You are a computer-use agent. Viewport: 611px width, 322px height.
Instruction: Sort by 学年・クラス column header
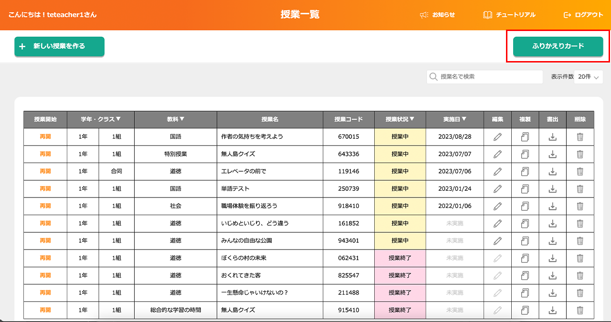(x=101, y=120)
